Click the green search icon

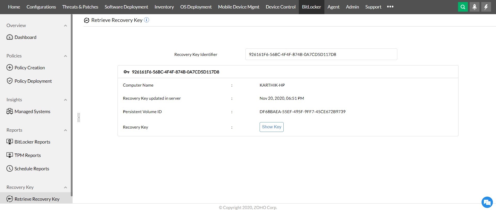click(x=463, y=7)
